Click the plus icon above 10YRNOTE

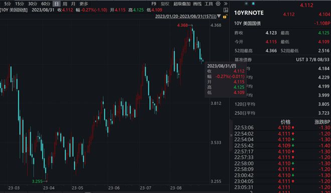(x=246, y=3)
